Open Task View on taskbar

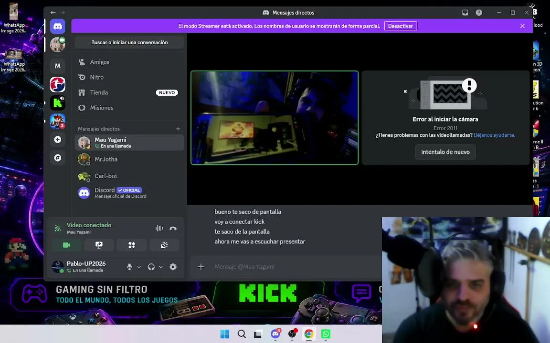258,334
